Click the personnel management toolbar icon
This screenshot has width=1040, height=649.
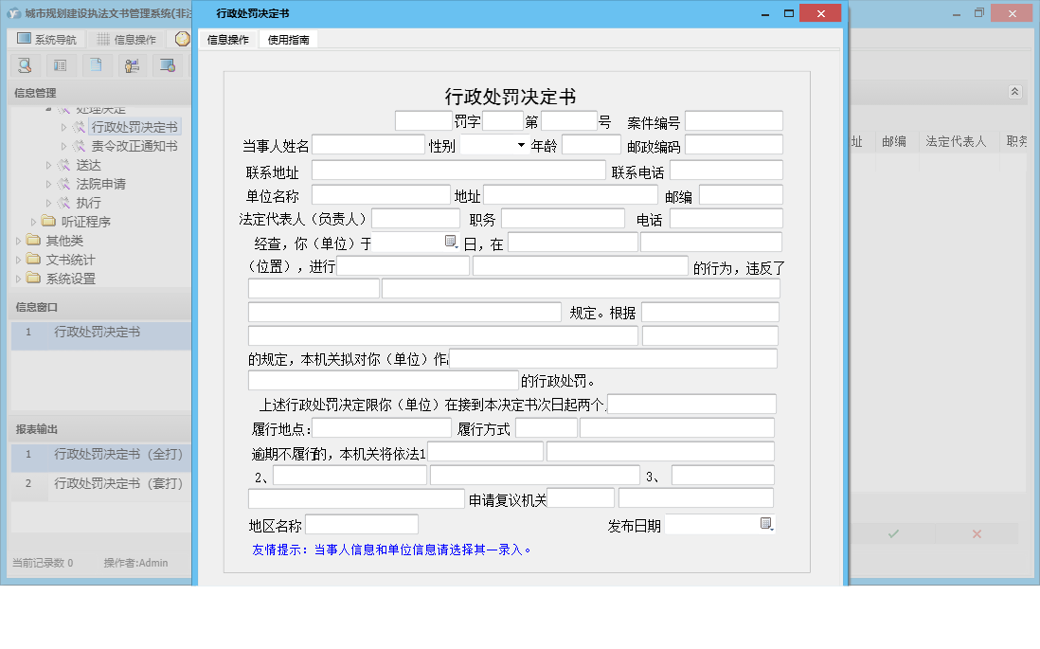[x=132, y=65]
